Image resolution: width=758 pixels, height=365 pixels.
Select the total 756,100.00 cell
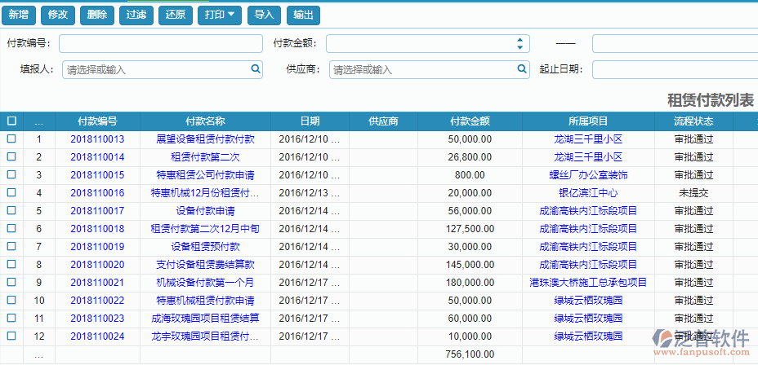point(470,354)
